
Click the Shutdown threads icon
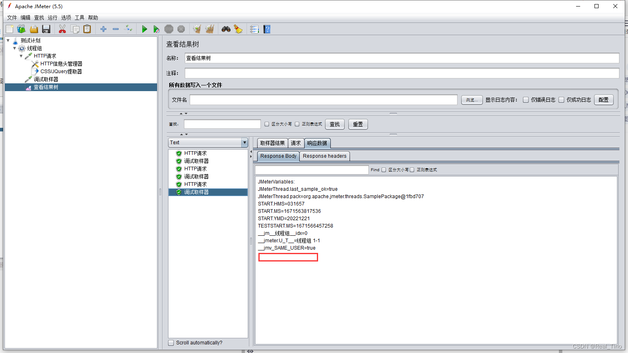tap(181, 29)
